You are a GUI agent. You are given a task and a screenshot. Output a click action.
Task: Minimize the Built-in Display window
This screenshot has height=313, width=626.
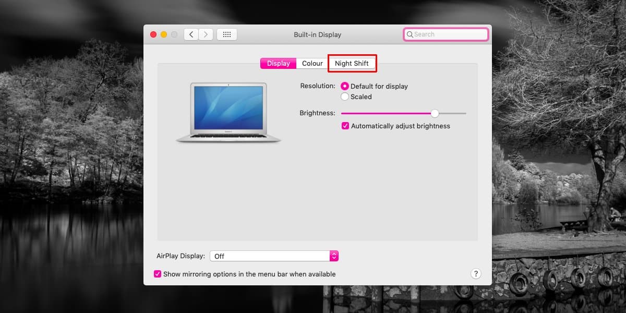point(164,34)
